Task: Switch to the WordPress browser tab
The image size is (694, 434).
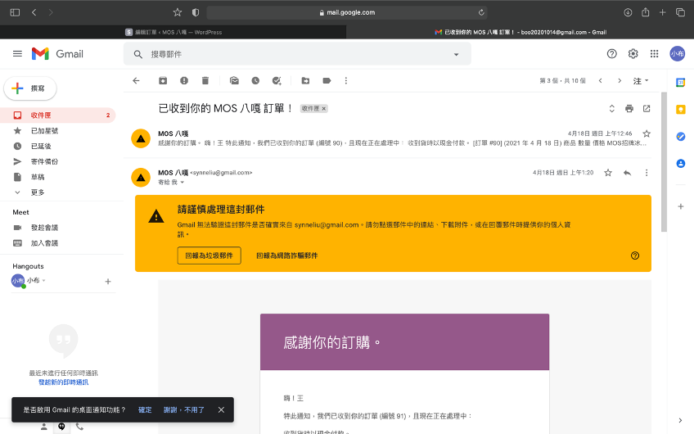Action: click(173, 32)
